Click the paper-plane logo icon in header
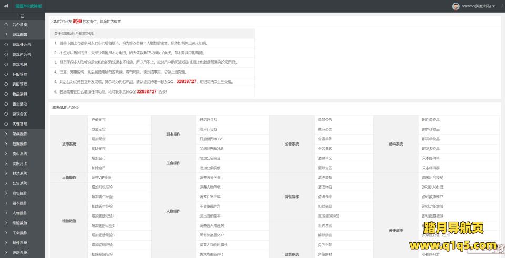This screenshot has width=505, height=258. point(6,6)
